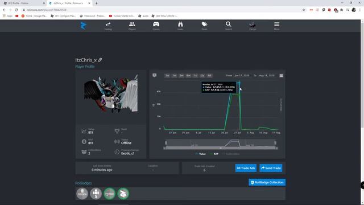The image size is (364, 205).
Task: Click the chart annotations flag icon
Action: coord(154,75)
